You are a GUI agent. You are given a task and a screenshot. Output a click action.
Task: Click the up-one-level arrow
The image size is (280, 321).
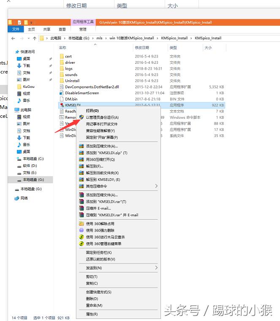[35, 38]
